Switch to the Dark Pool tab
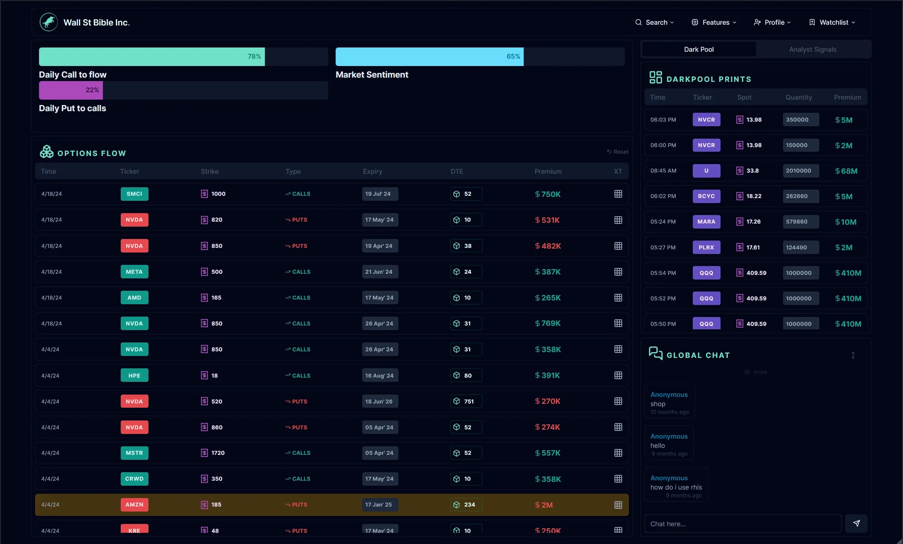 699,49
